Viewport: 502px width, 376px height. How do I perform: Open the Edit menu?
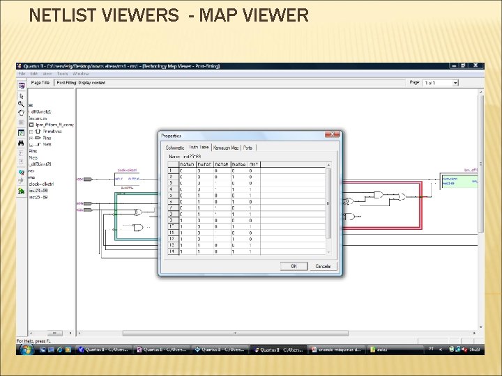(34, 74)
